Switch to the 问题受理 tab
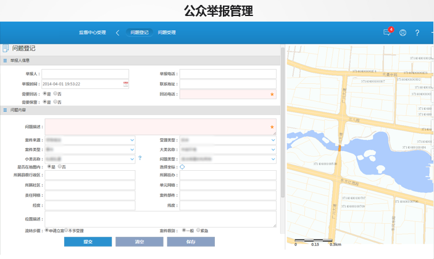 [167, 32]
